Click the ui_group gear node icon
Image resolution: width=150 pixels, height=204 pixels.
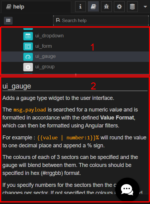click(x=28, y=67)
